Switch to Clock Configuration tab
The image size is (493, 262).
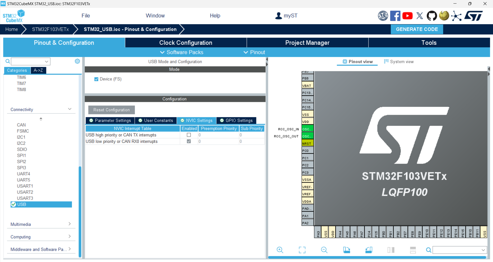click(x=186, y=43)
